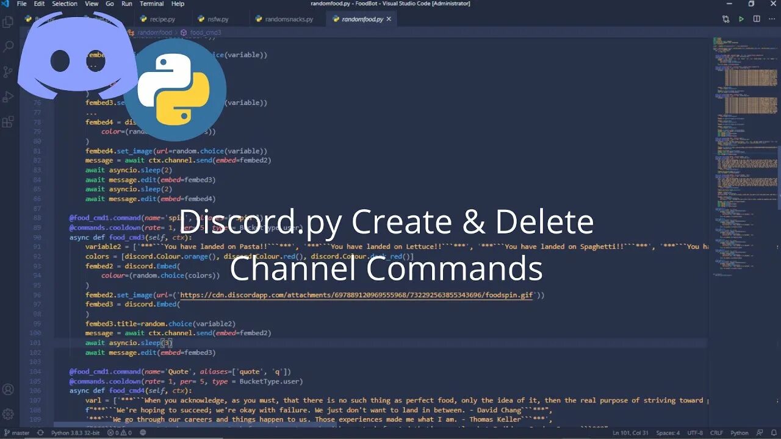This screenshot has height=439, width=781.
Task: Change indentation via Spaces: 4
Action: coord(668,433)
